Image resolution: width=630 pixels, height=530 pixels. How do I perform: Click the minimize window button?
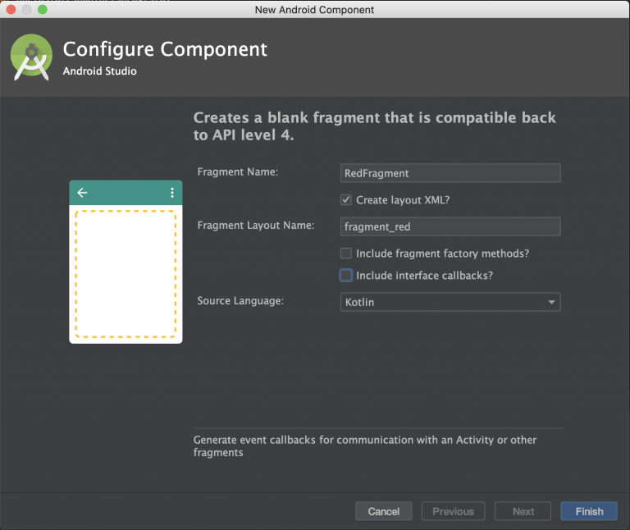point(27,9)
